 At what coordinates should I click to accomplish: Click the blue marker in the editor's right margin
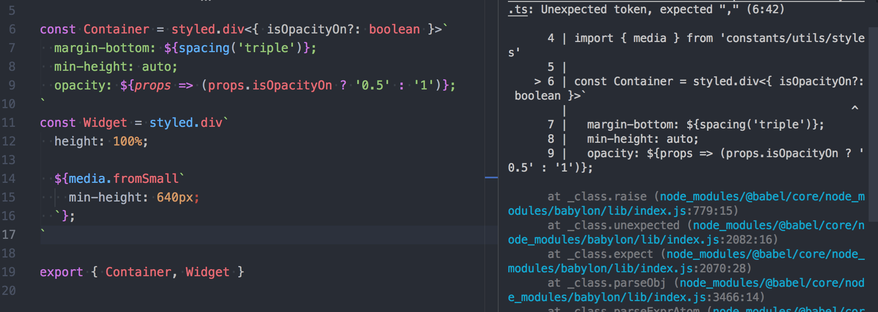point(491,177)
